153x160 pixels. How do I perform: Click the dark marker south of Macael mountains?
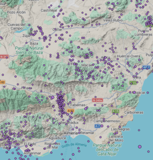(x=102, y=86)
